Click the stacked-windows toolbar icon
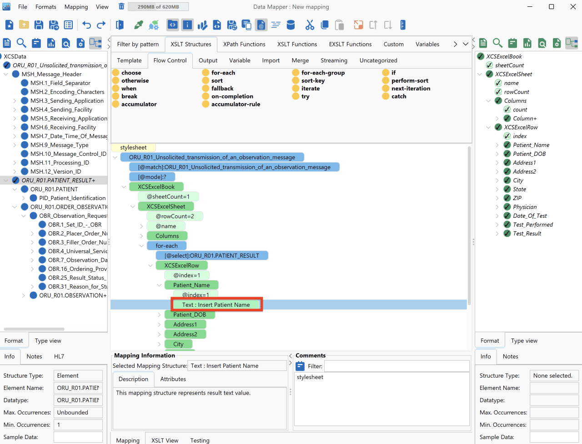Image resolution: width=582 pixels, height=444 pixels. 246,25
